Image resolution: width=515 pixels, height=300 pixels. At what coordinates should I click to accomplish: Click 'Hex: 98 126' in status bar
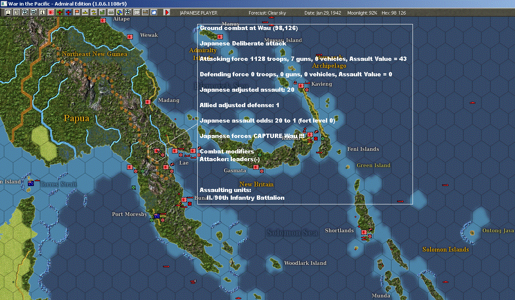(x=393, y=13)
